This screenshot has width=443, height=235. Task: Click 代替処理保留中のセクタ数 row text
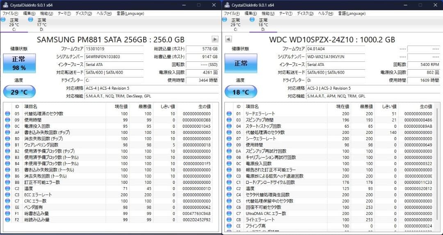point(269,201)
